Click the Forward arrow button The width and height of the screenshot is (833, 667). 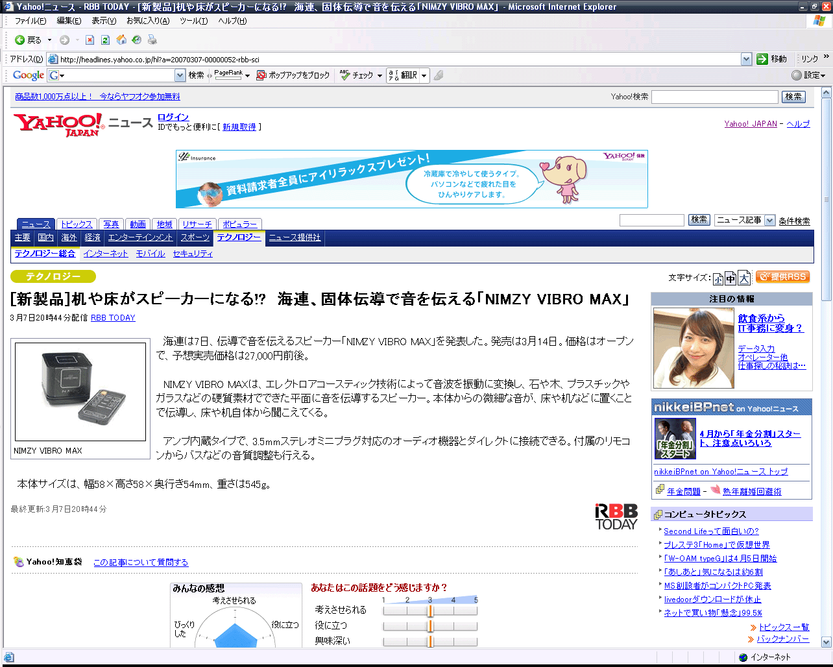[x=64, y=40]
